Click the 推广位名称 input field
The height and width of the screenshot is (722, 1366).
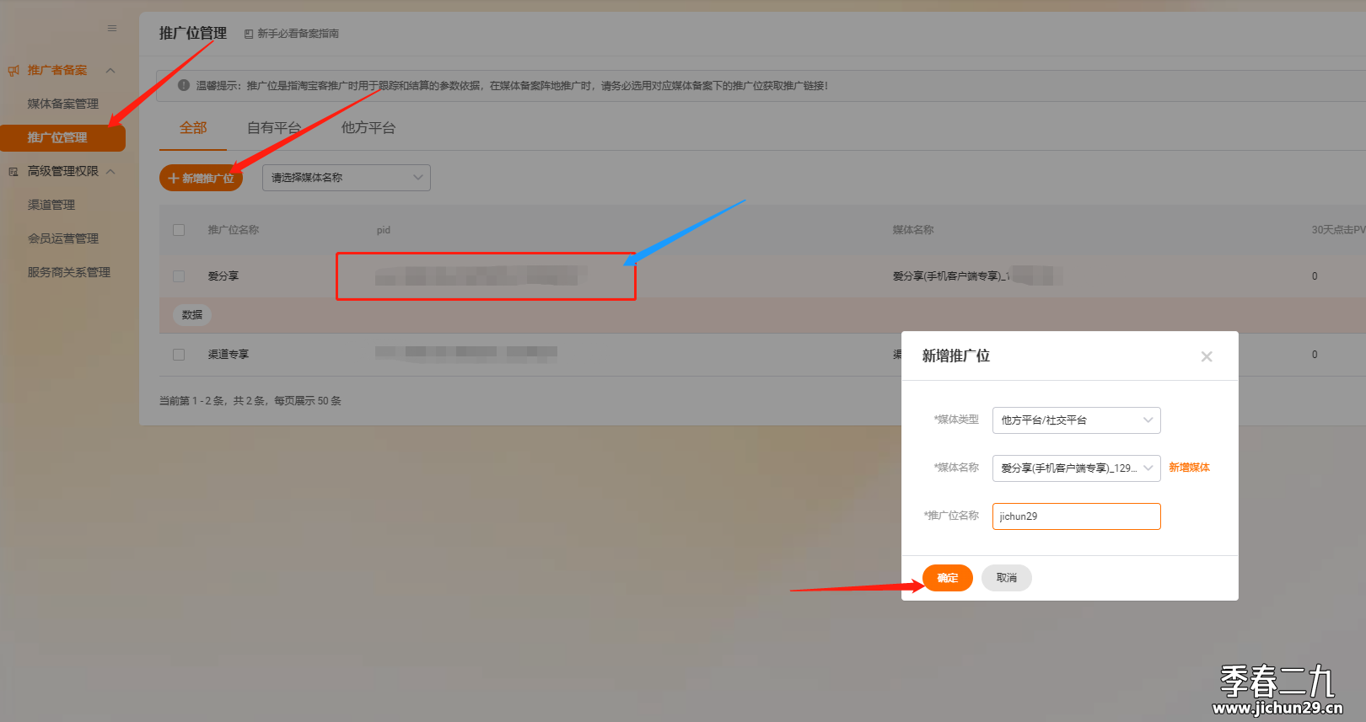pos(1077,516)
